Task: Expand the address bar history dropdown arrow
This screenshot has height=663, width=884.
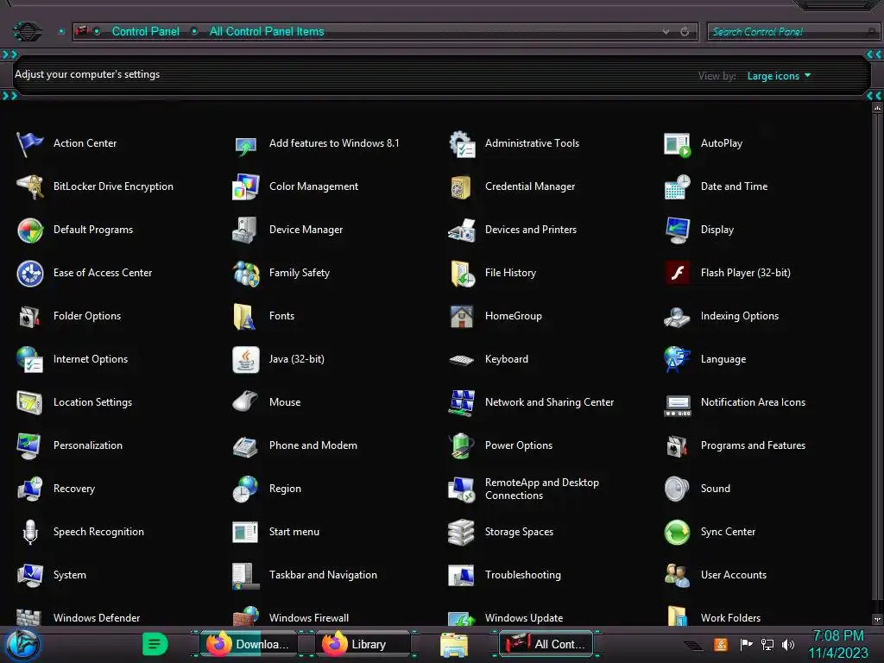Action: pyautogui.click(x=666, y=32)
